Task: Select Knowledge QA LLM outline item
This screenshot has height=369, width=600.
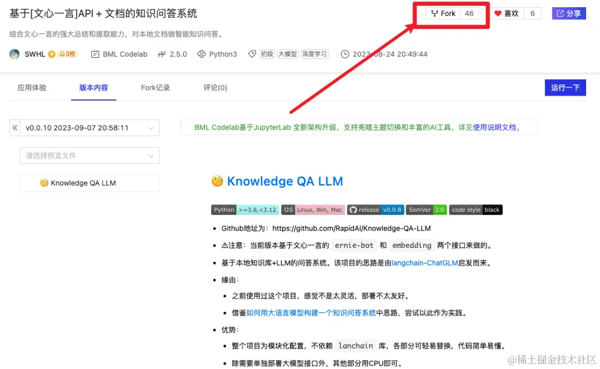Action: [x=89, y=183]
